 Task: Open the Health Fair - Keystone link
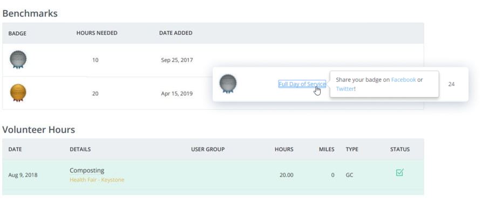[x=97, y=180]
